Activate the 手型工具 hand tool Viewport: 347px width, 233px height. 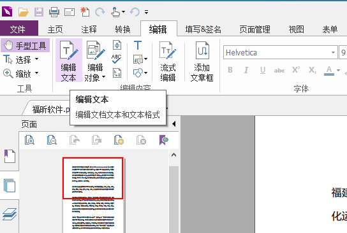26,45
